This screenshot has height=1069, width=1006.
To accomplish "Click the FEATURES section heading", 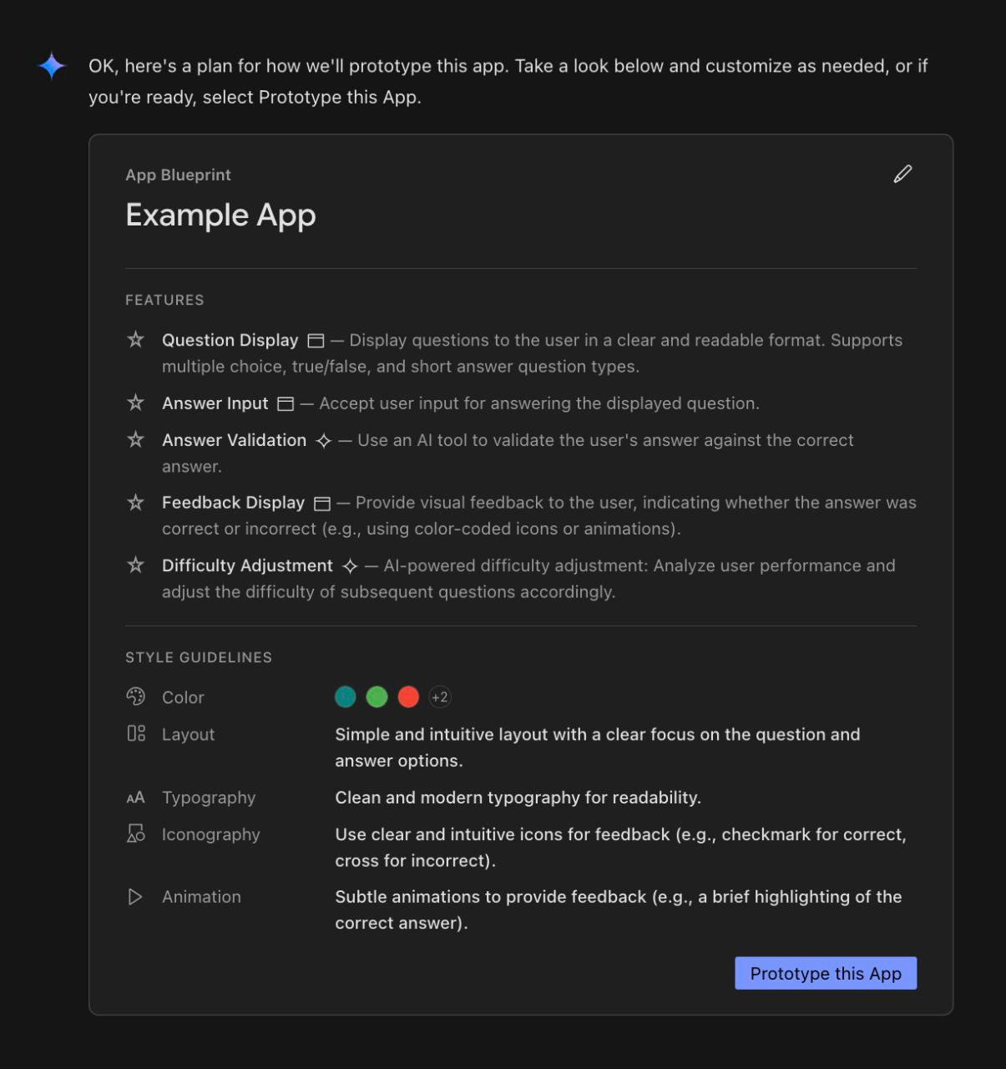I will pos(164,300).
